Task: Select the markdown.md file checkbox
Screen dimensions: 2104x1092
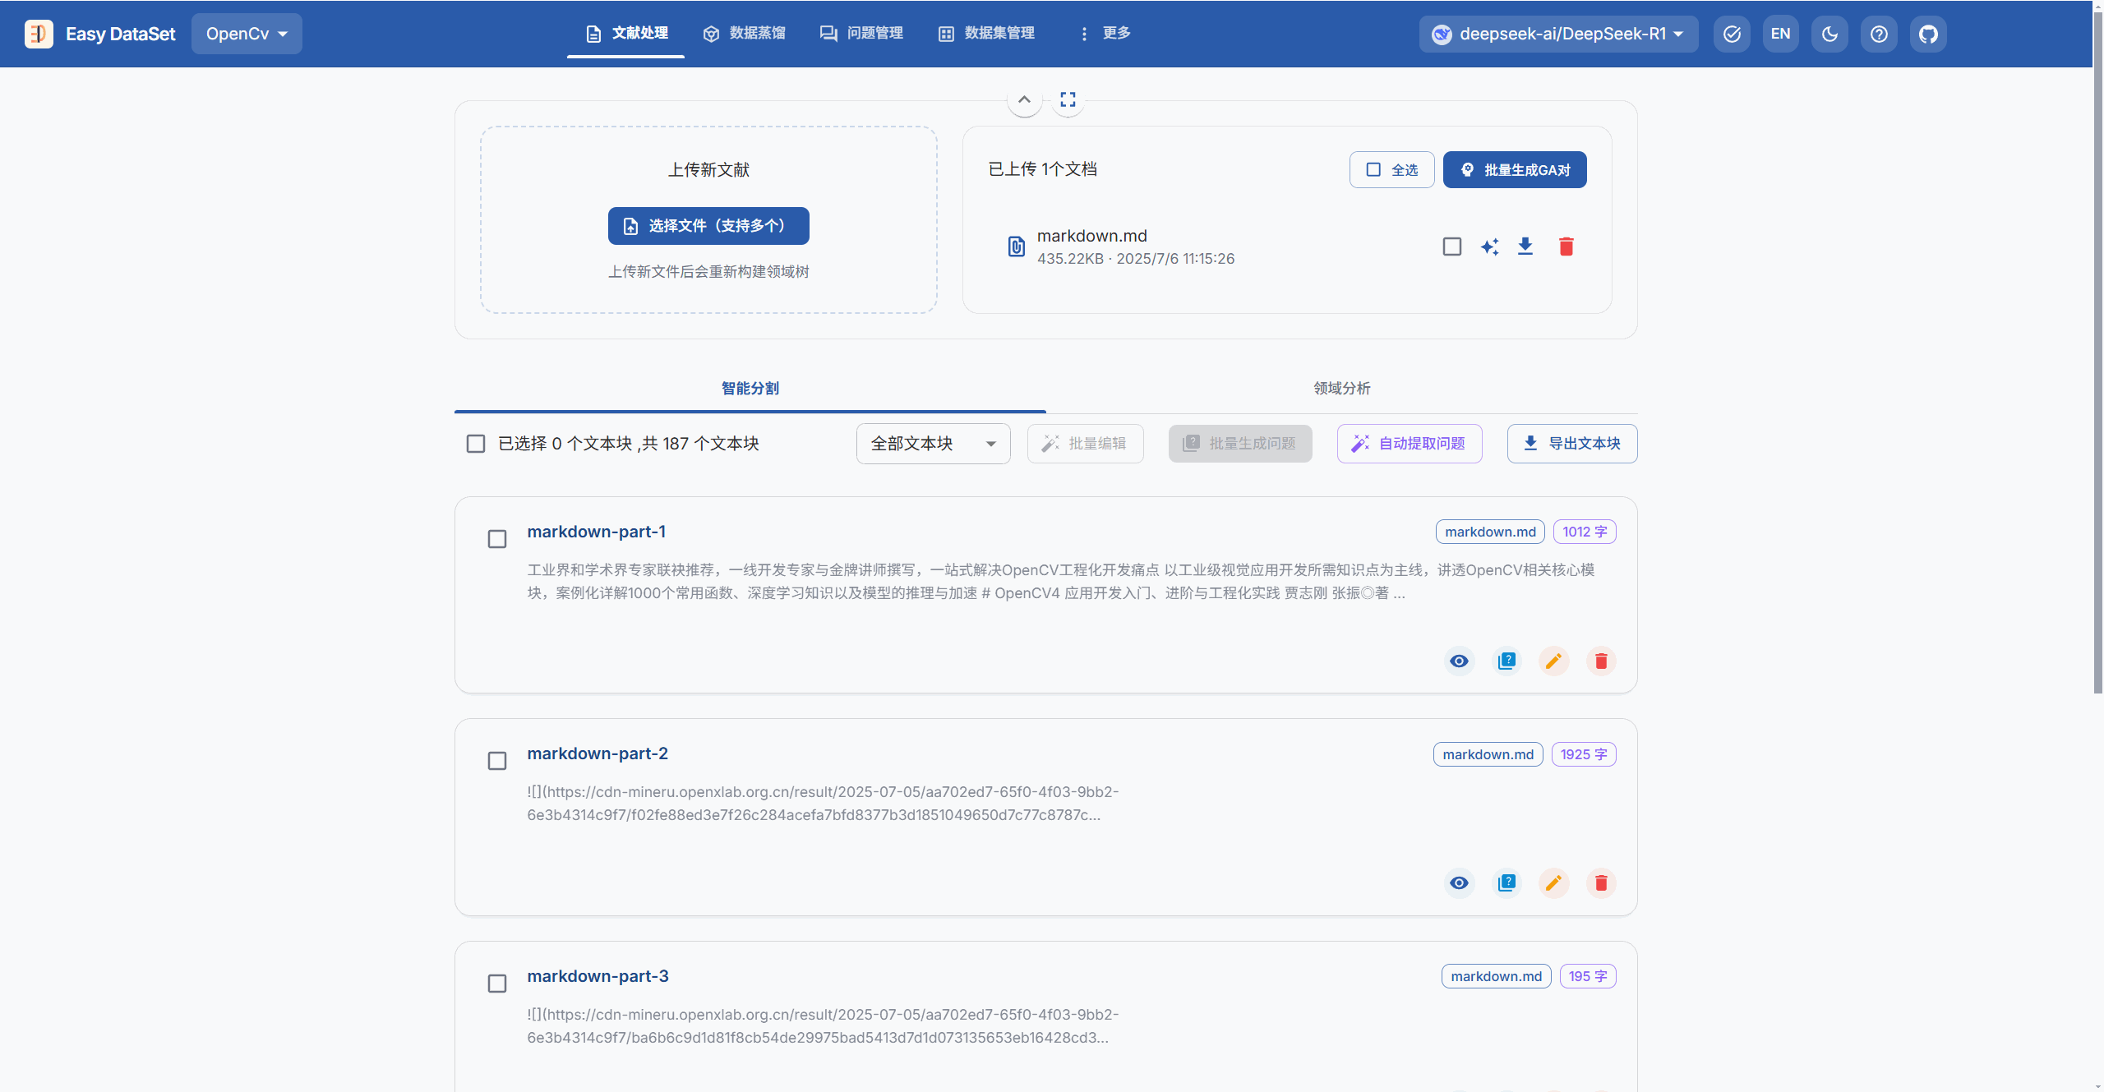Action: [1452, 247]
